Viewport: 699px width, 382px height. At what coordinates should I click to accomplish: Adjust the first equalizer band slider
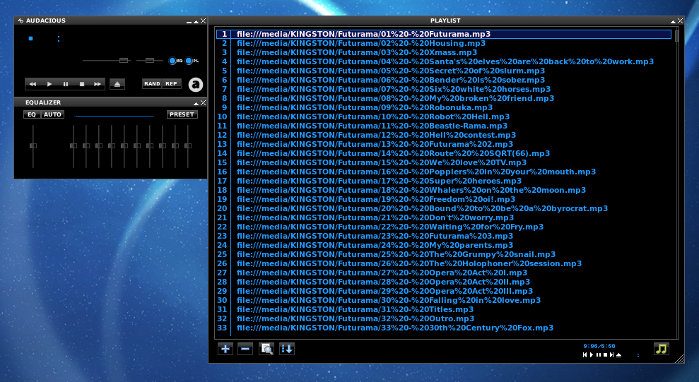click(x=74, y=145)
